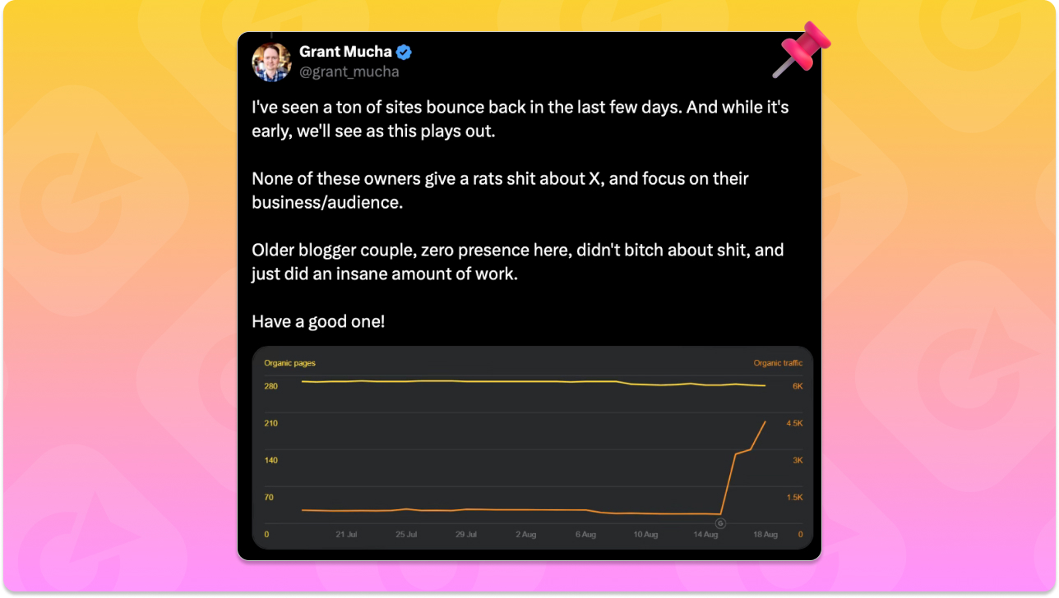This screenshot has width=1059, height=598.
Task: Click the 2 Aug date label
Action: pyautogui.click(x=526, y=535)
